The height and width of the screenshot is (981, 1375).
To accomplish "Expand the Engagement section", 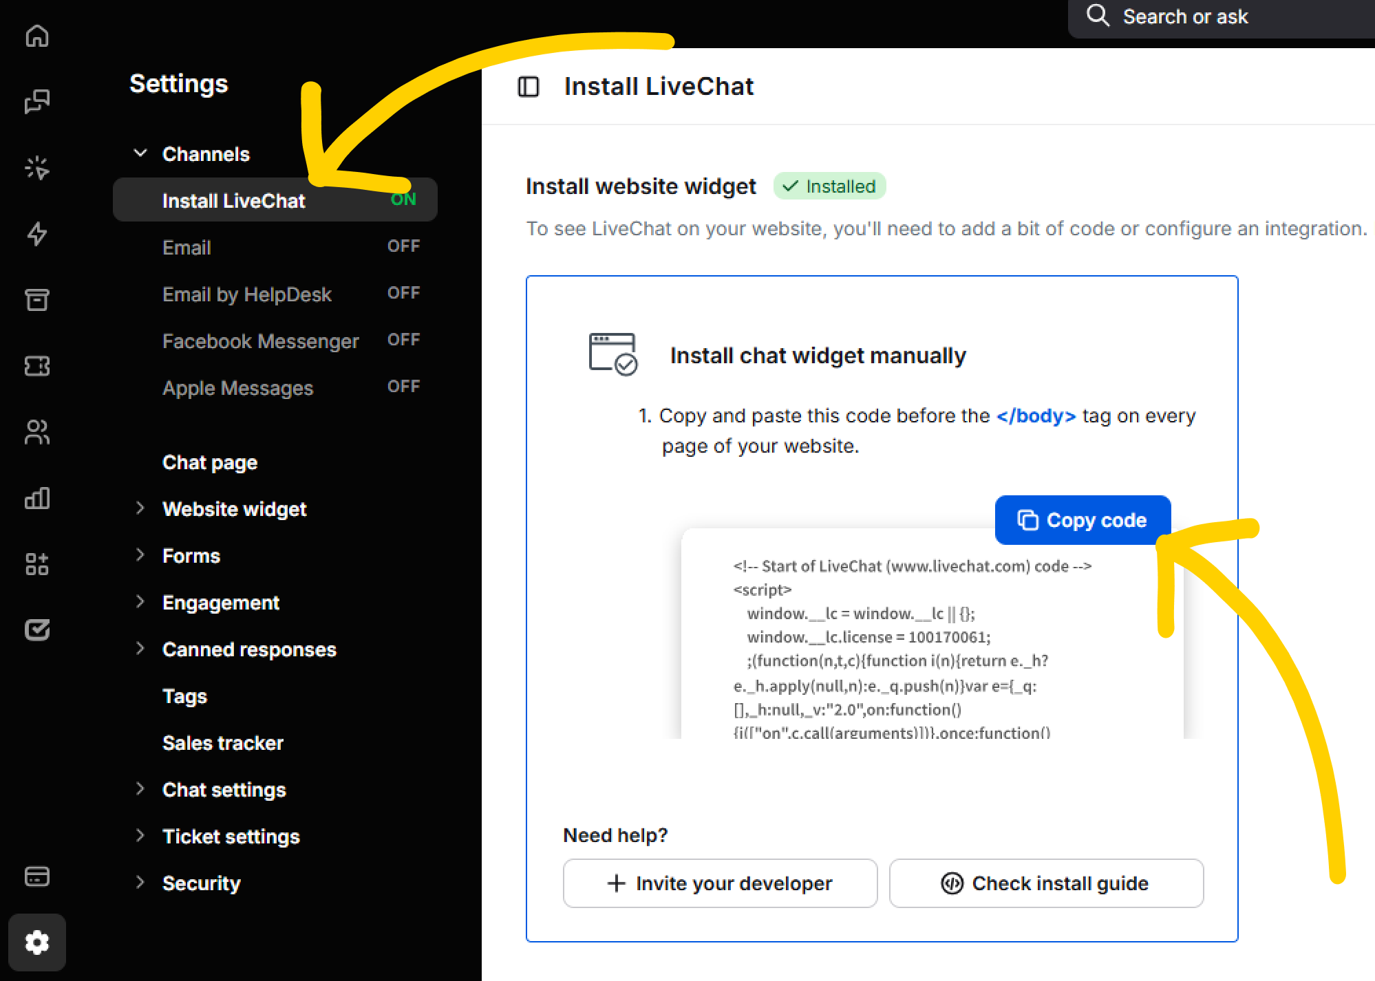I will tap(140, 602).
